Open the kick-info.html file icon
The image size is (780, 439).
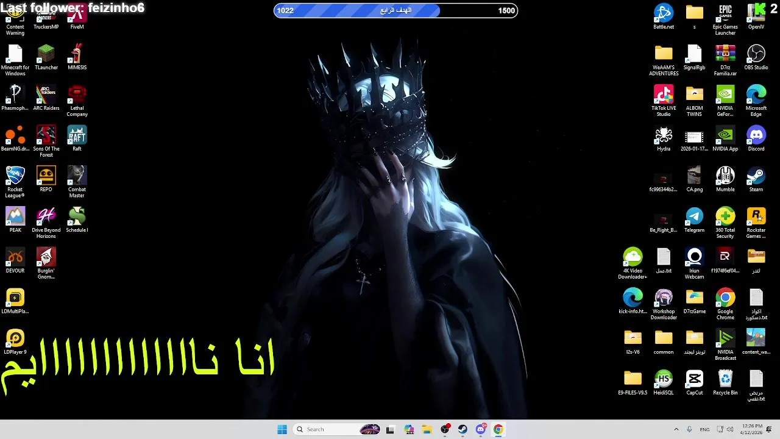tap(633, 301)
